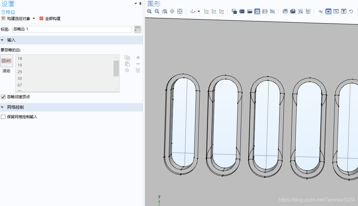Click the Zoom Extents icon

pyautogui.click(x=180, y=11)
